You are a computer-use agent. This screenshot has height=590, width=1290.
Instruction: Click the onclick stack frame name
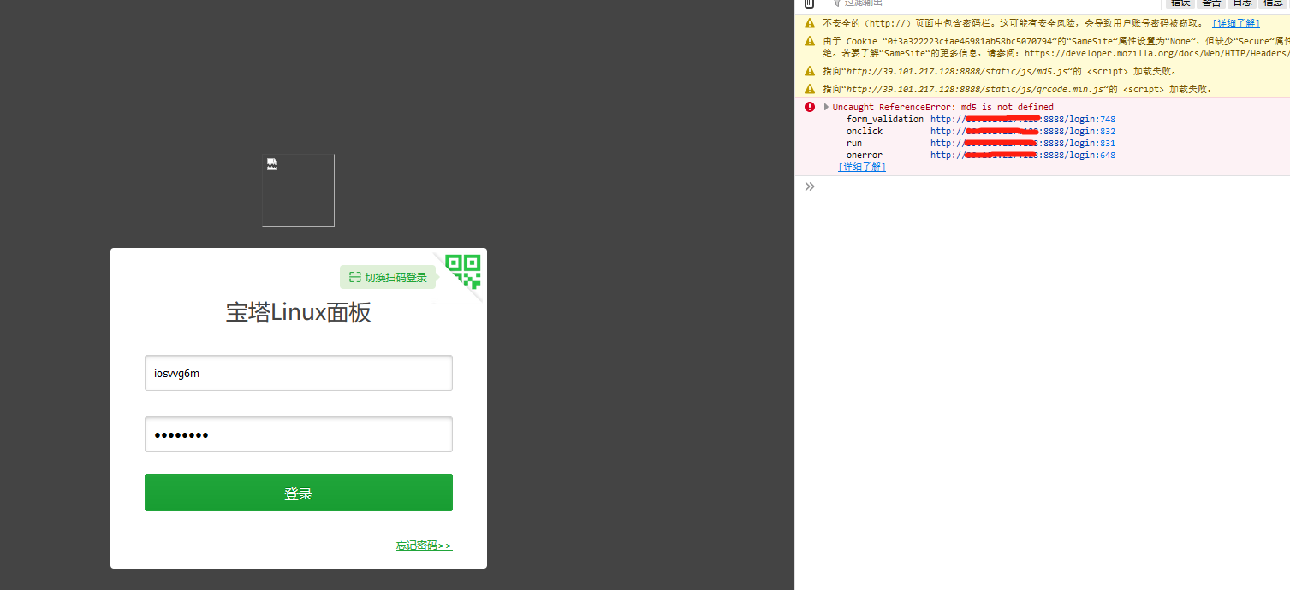865,131
